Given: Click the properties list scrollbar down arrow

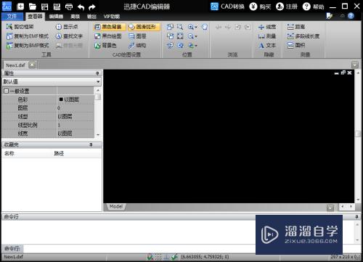Looking at the screenshot, I should (98, 135).
